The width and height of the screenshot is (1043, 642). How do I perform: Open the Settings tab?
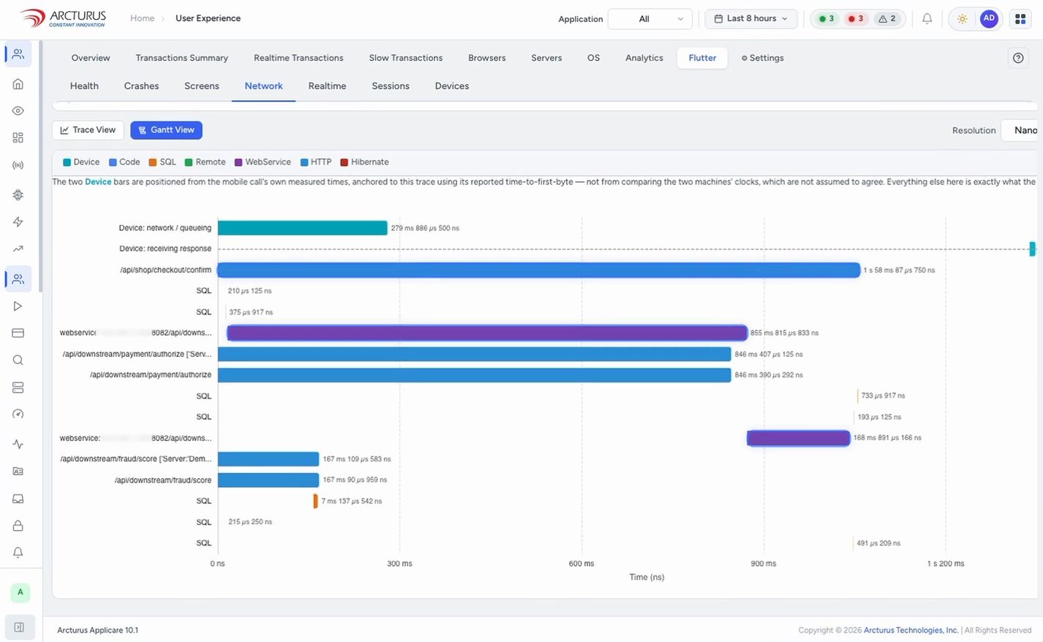[x=762, y=58]
